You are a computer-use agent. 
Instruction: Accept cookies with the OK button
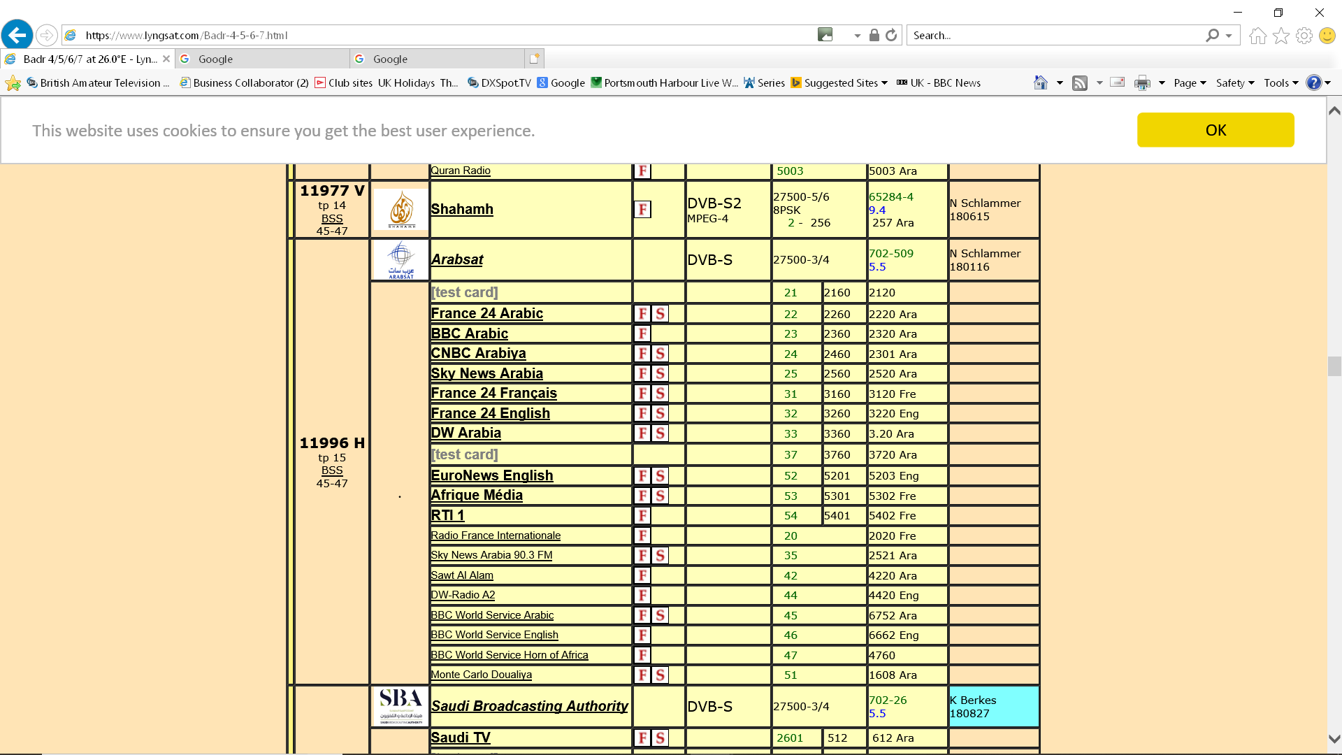coord(1215,130)
